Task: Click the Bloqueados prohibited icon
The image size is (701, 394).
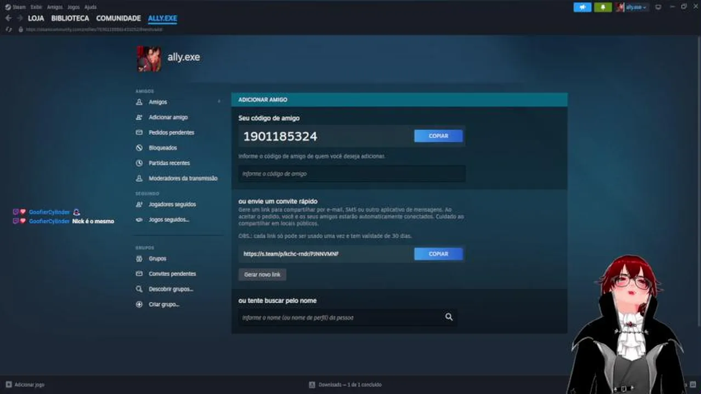Action: (139, 148)
